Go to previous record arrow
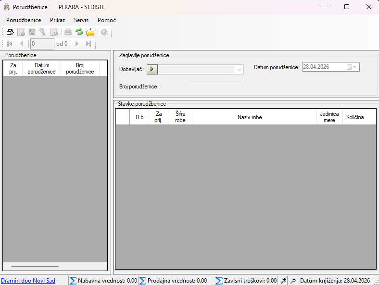 [21, 44]
